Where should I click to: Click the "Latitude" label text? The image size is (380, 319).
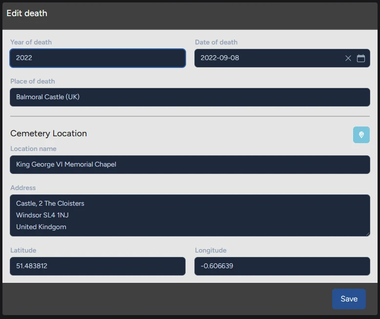[x=23, y=251]
